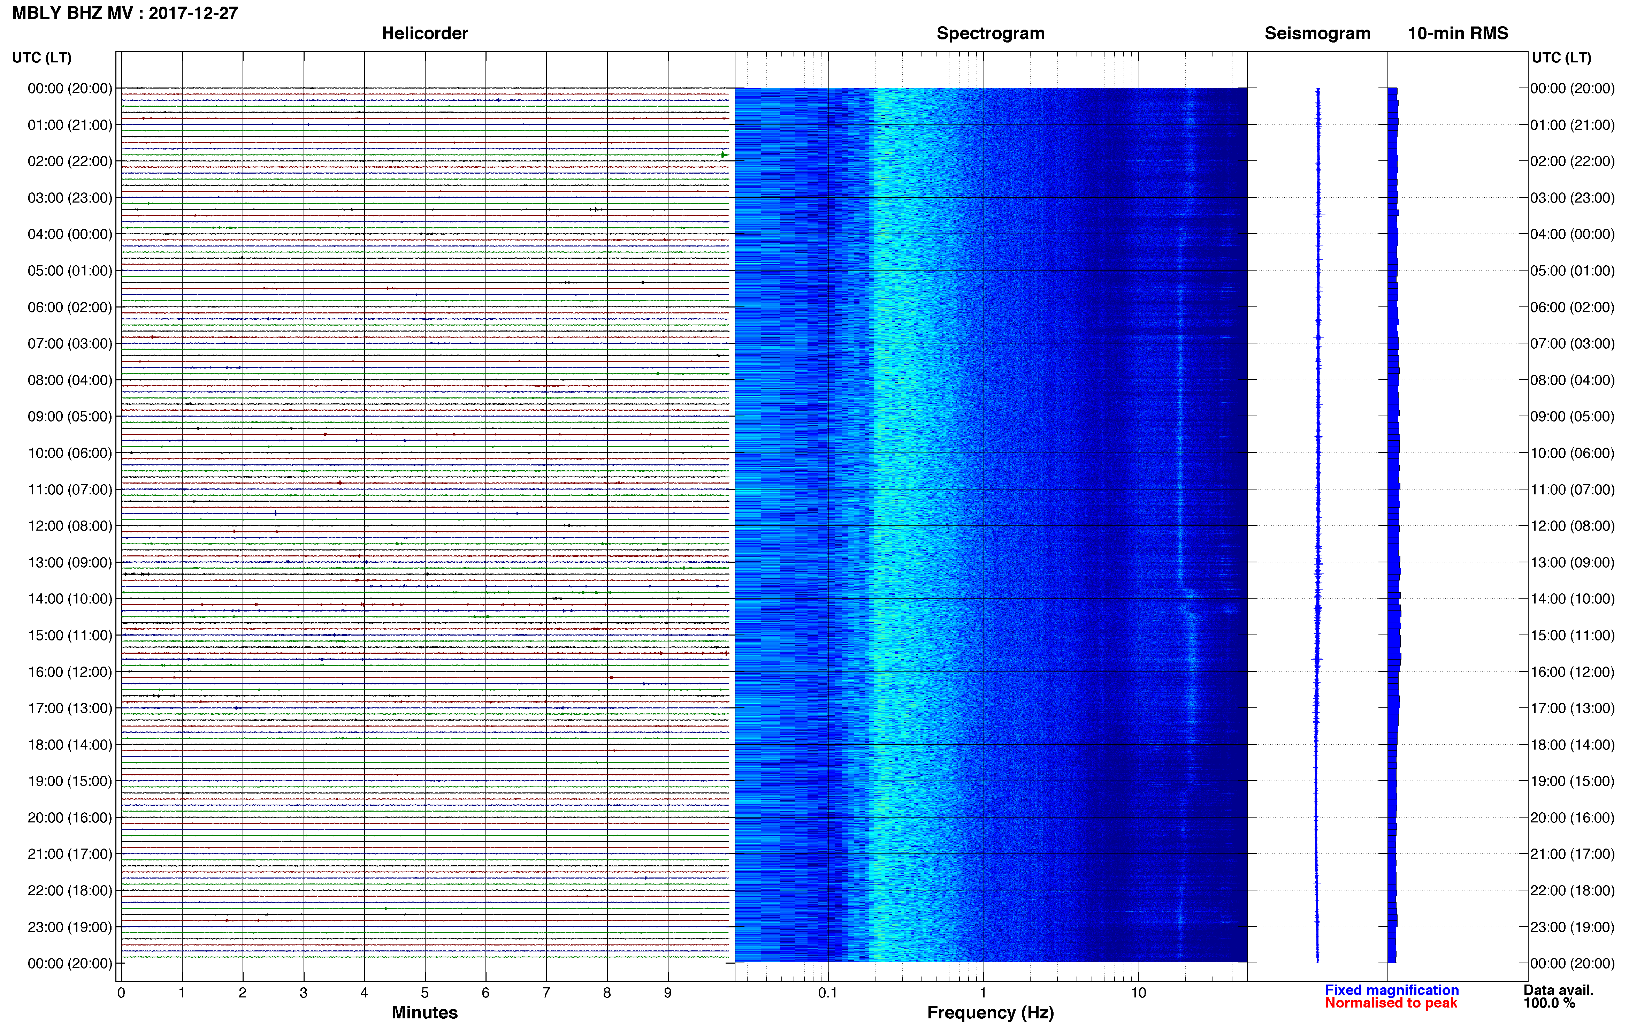This screenshot has width=1652, height=1033.
Task: Click right-axis time label 23:00 (19:00)
Action: point(1572,927)
